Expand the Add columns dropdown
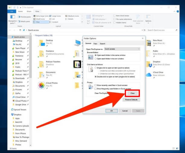 pyautogui.click(x=99, y=19)
